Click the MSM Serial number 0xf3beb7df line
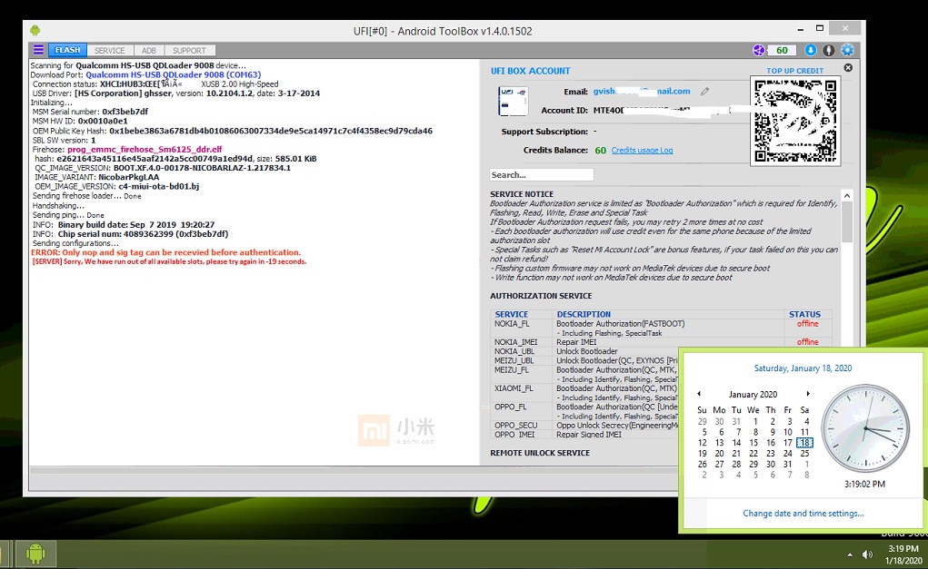This screenshot has width=928, height=569. (91, 111)
